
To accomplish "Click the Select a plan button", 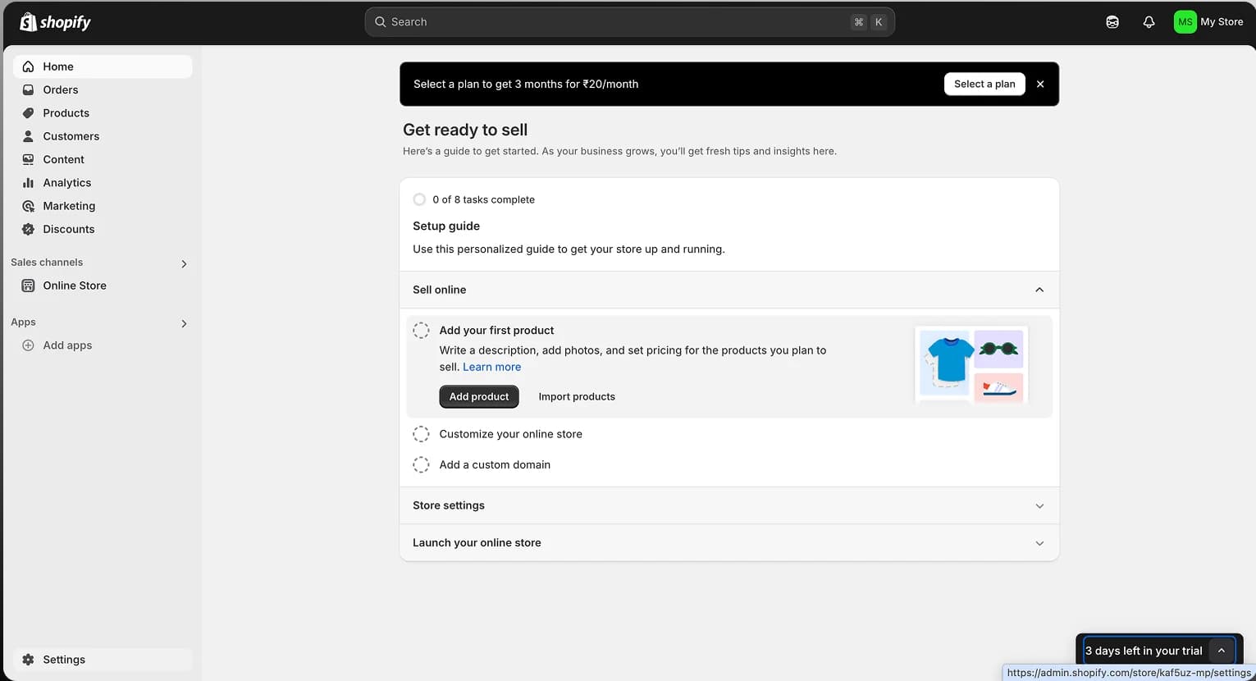I will (984, 84).
